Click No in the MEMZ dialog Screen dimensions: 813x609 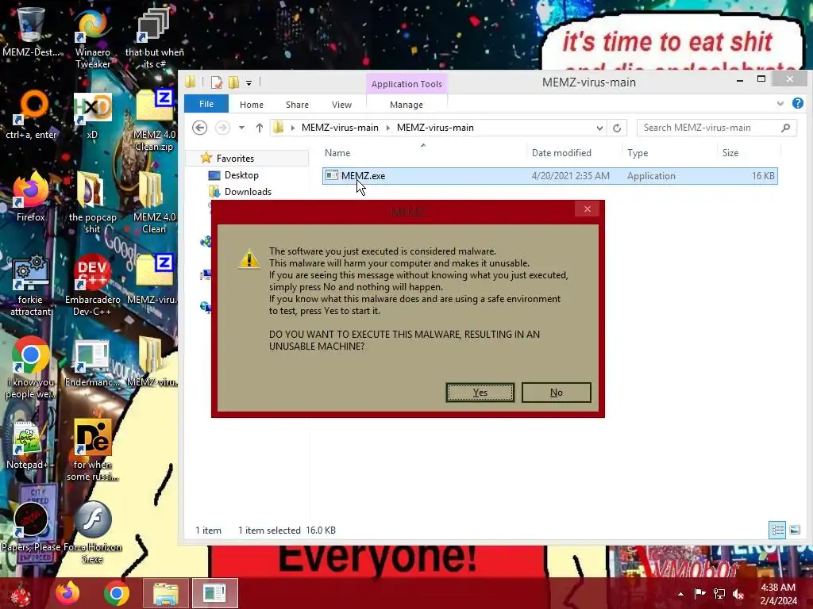(557, 392)
